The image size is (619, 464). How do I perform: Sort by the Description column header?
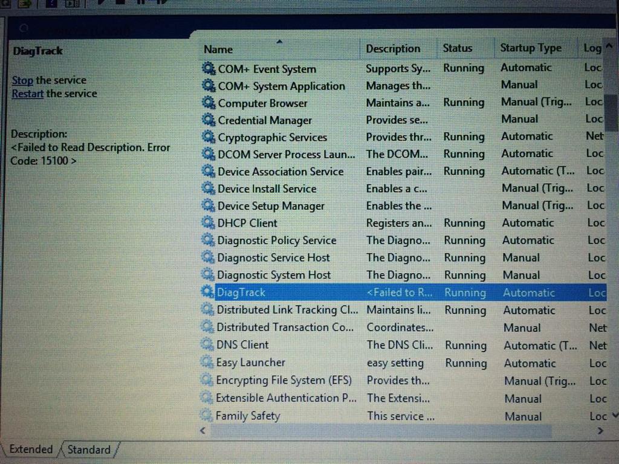point(398,48)
